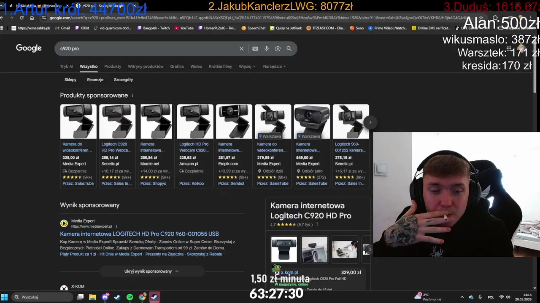Open three-dot menu beside mediaexpert.pl URL
This screenshot has height=303, width=540.
116,226
